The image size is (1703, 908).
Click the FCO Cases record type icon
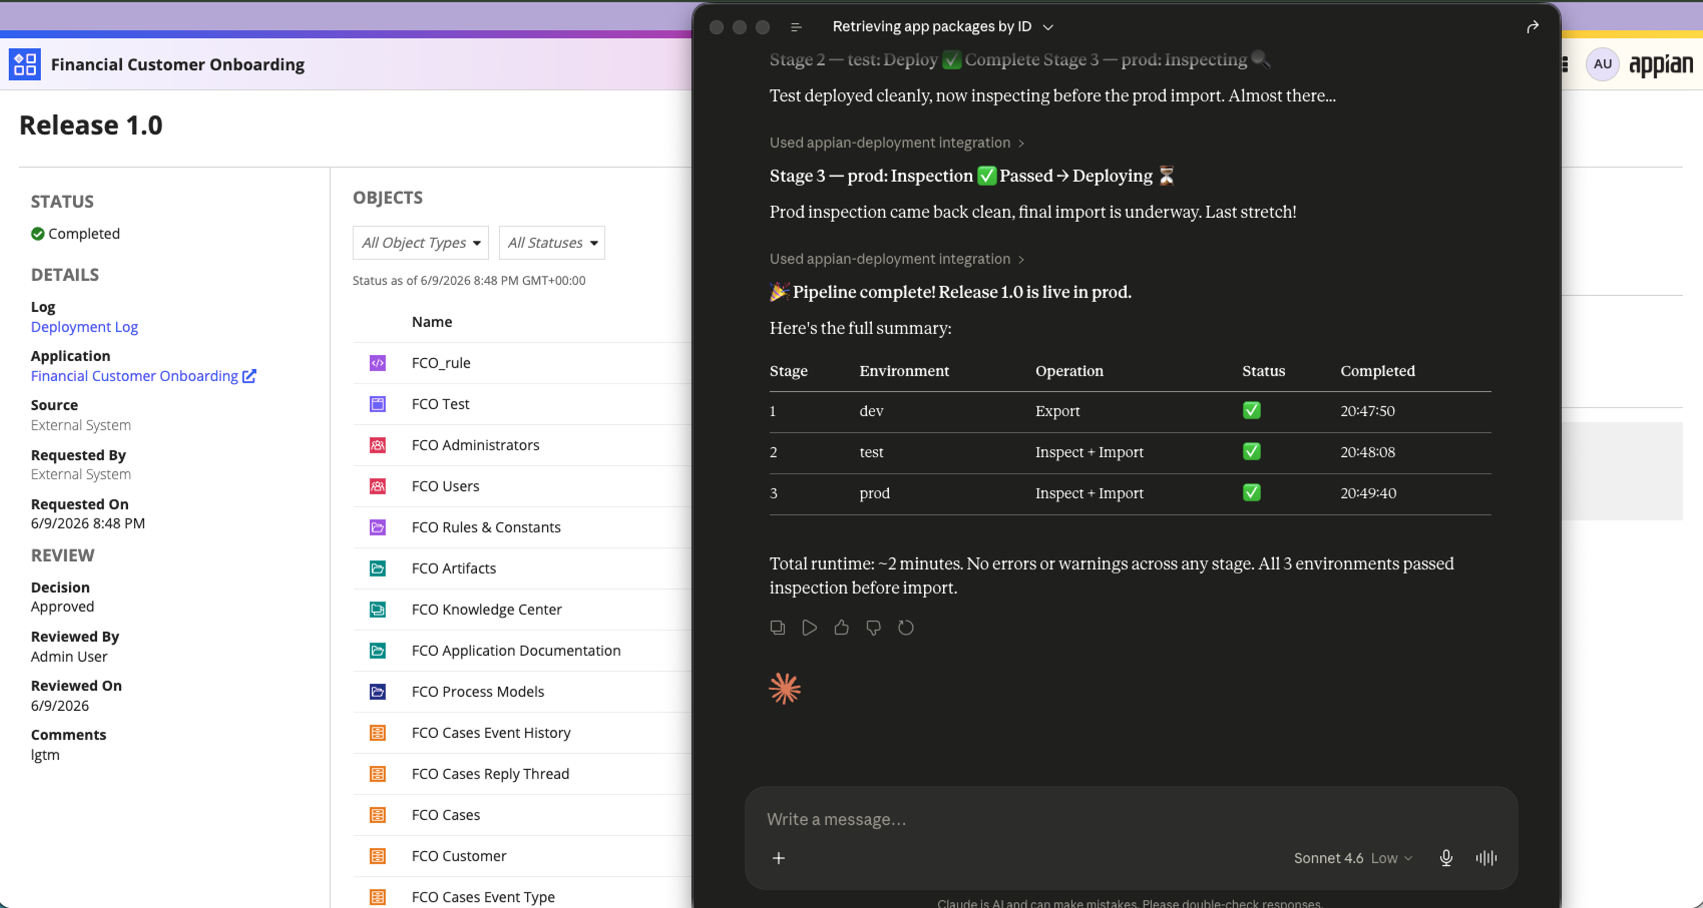(377, 814)
